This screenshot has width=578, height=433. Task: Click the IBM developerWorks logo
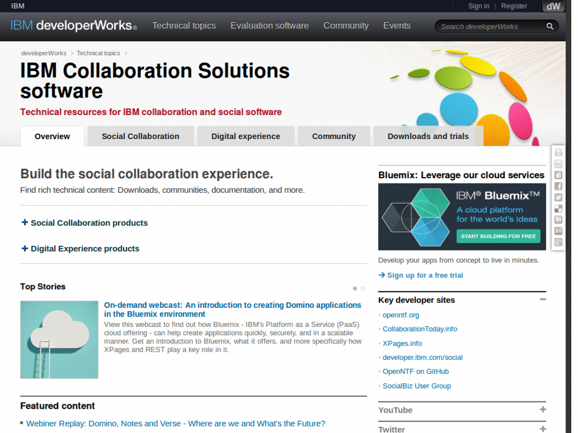click(x=74, y=25)
